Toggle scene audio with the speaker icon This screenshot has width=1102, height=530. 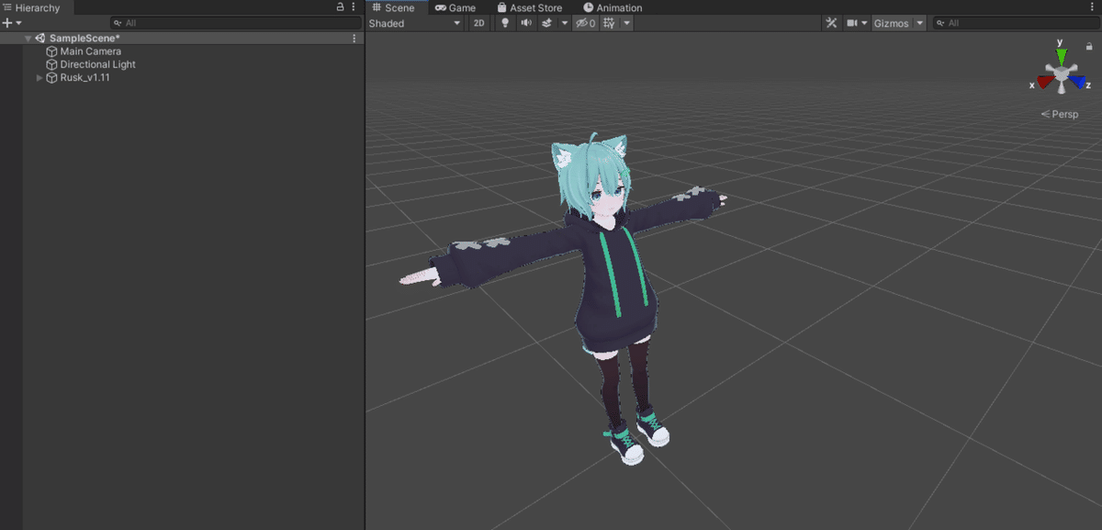point(526,23)
